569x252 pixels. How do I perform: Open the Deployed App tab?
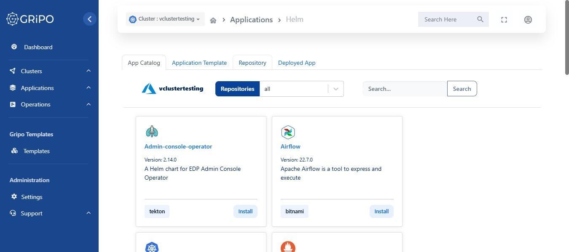(x=297, y=63)
